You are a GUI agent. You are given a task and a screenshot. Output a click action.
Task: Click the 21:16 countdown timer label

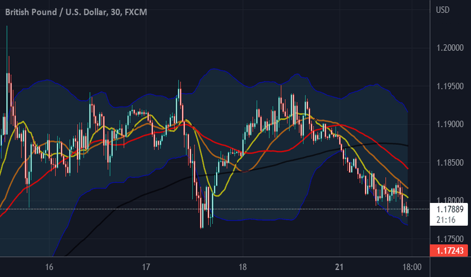[446, 220]
